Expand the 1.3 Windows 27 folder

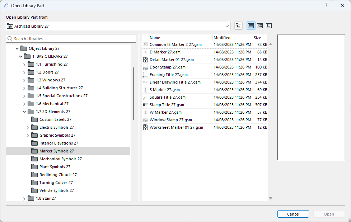pyautogui.click(x=24, y=80)
